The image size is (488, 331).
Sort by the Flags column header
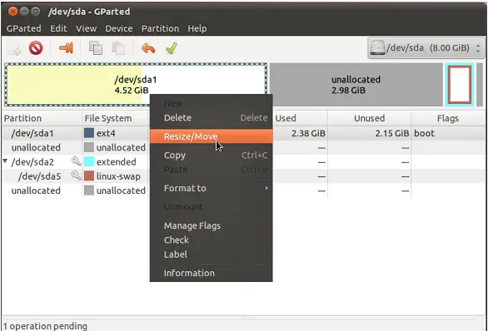pos(447,118)
